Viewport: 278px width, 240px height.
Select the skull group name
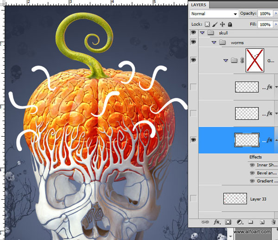(x=223, y=33)
